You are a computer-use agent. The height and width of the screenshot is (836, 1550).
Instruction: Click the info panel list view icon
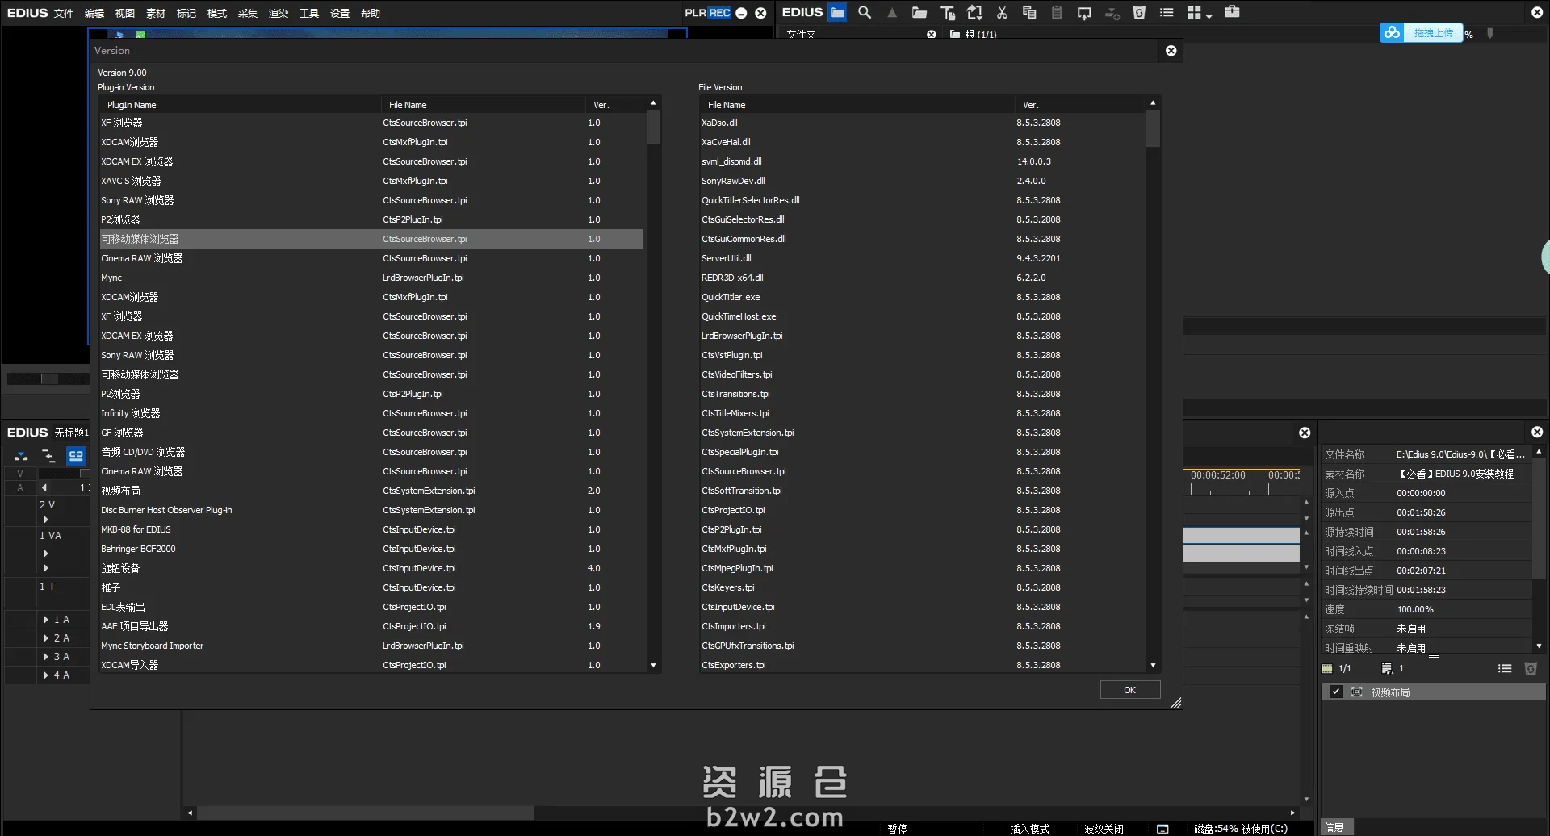point(1505,668)
